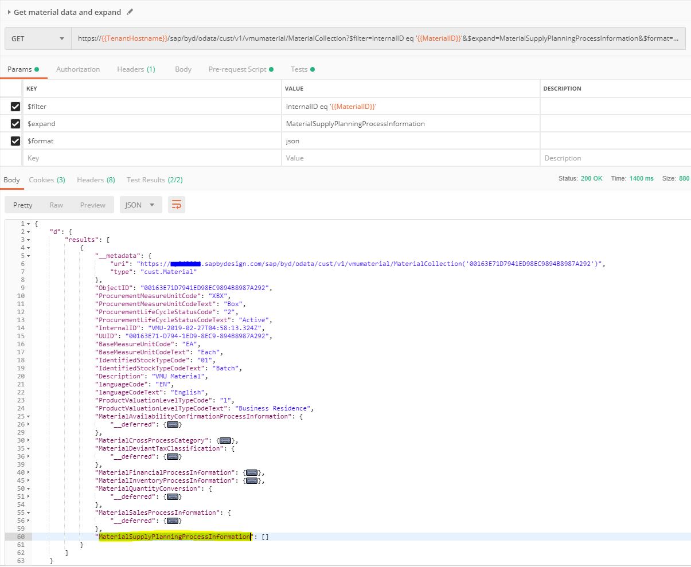The height and width of the screenshot is (567, 691).
Task: Uncheck the $filter parameter checkbox
Action: [15, 107]
